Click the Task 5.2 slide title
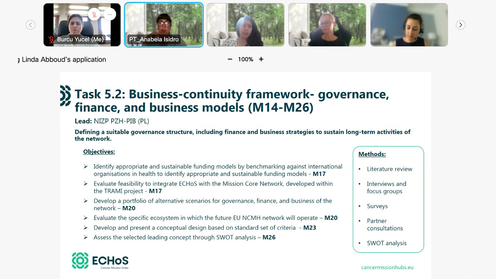 click(231, 100)
